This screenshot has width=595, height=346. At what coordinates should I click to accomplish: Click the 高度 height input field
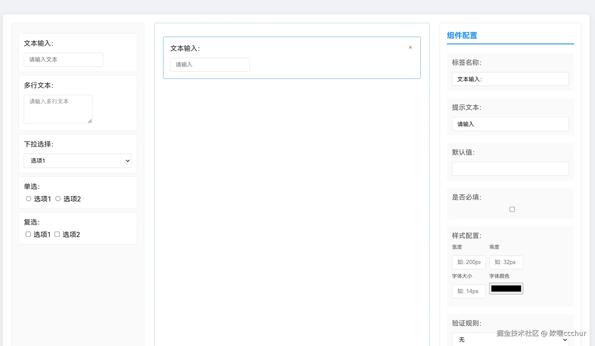pos(506,262)
